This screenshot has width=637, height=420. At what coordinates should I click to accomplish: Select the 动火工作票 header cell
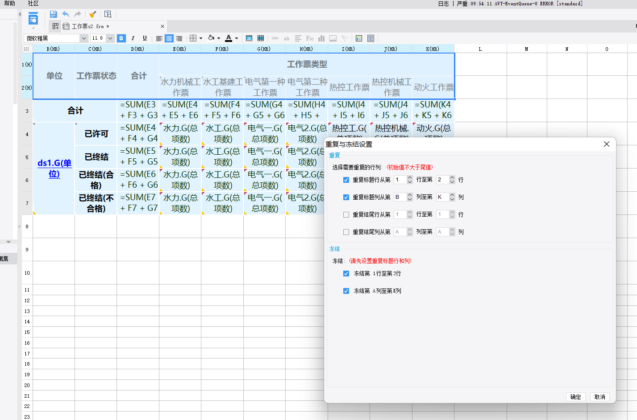(433, 87)
